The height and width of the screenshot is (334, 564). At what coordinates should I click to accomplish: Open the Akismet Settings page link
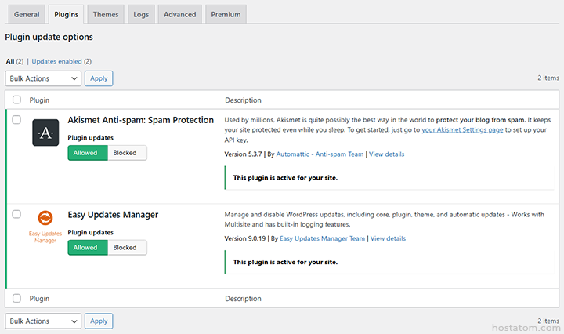click(462, 129)
